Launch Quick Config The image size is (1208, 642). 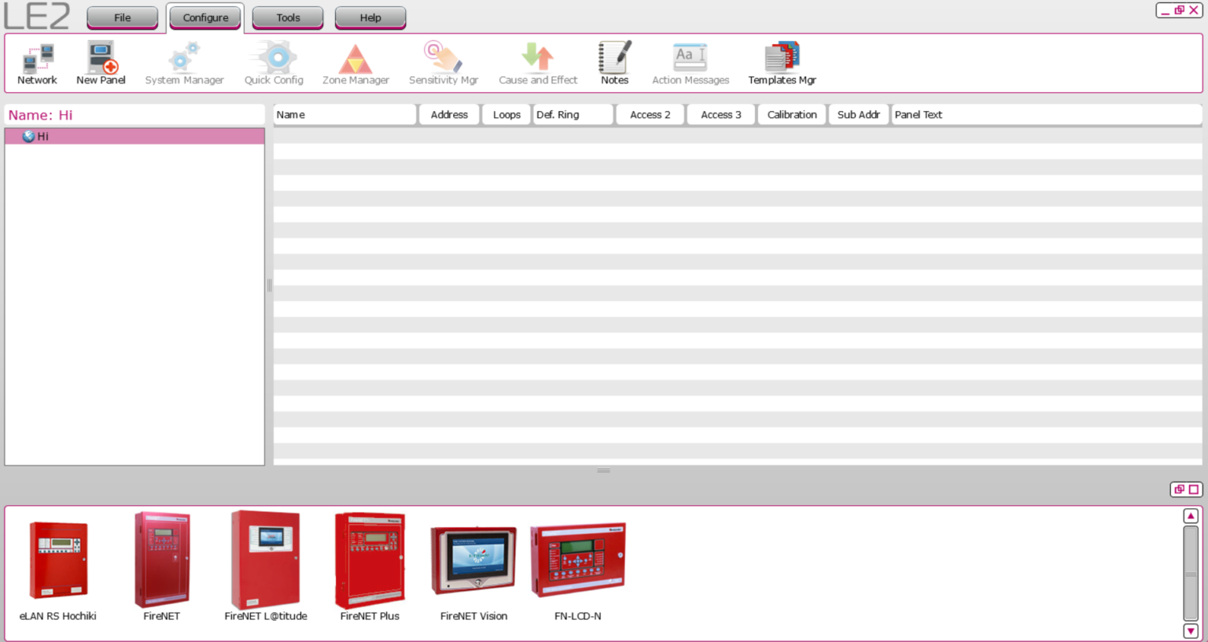pos(273,61)
